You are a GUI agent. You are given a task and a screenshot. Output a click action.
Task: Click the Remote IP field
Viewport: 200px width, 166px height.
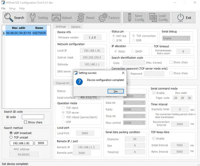pyautogui.click(x=86, y=147)
